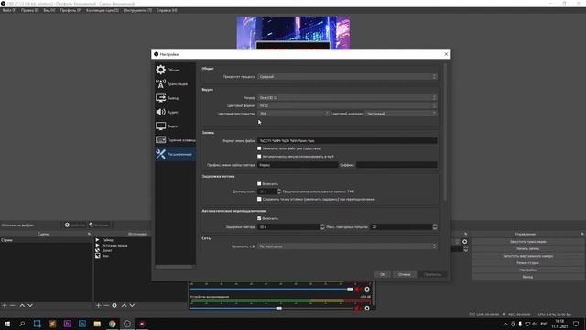The image size is (586, 330).
Task: Open the Цветовое пространство dropdown
Action: pos(294,114)
